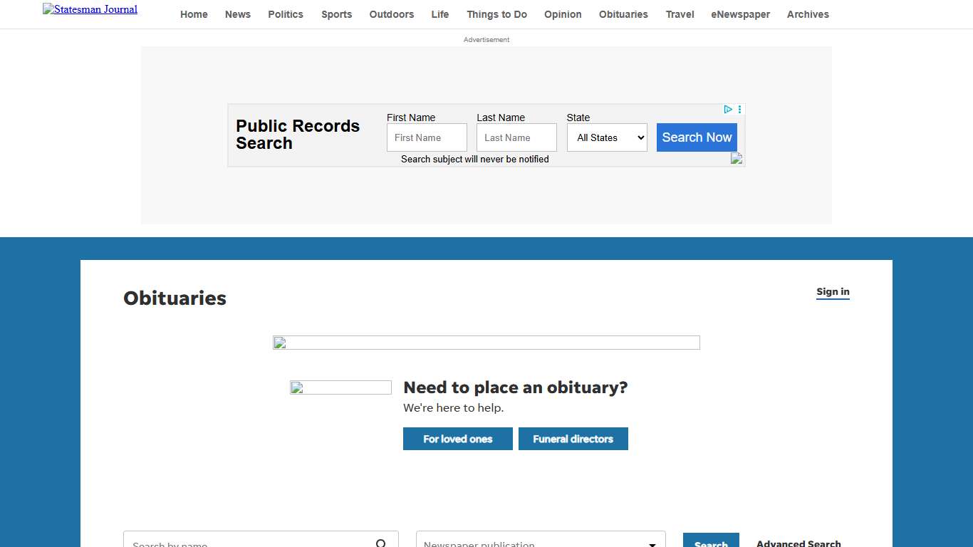Open the State dropdown in the ad

(x=607, y=137)
